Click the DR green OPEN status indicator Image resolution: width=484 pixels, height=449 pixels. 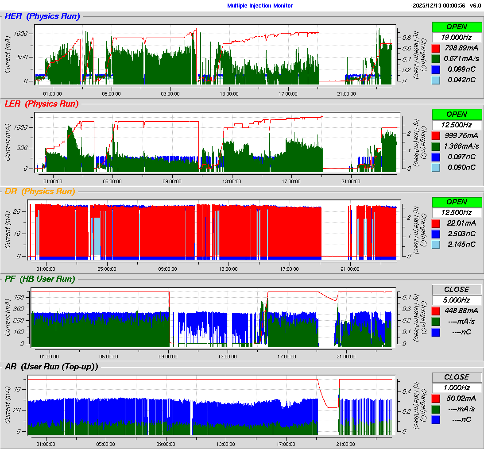point(457,202)
